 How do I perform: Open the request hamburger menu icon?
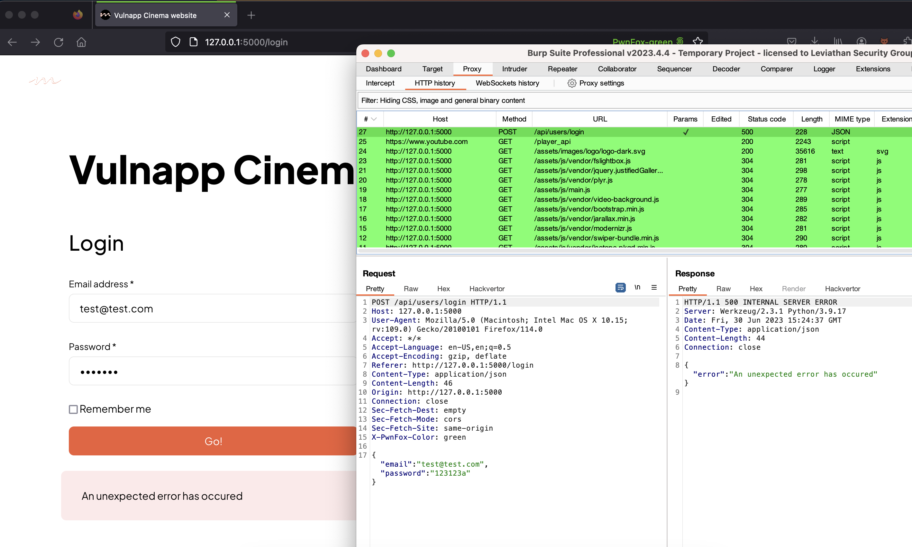coord(654,288)
